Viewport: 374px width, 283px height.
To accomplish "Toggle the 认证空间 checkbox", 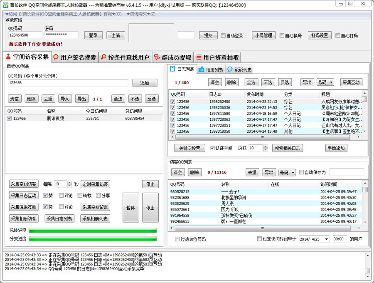I will 212,148.
